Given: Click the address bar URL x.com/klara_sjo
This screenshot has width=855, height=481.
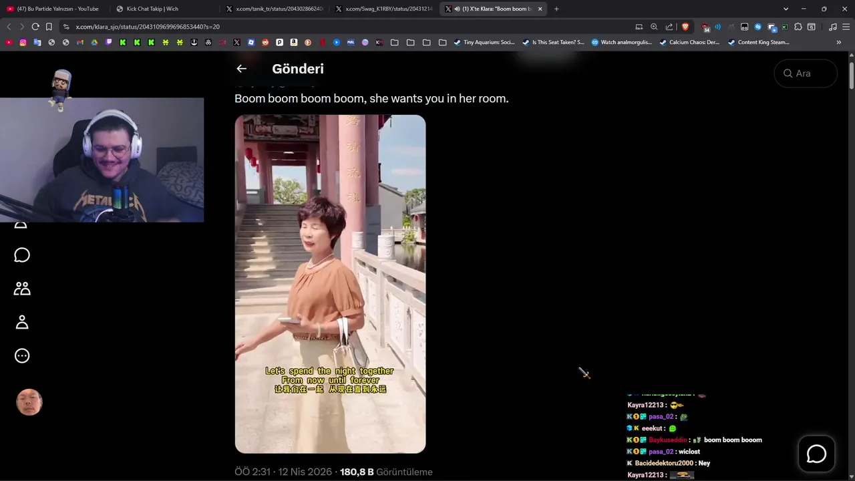Looking at the screenshot, I should pyautogui.click(x=148, y=27).
